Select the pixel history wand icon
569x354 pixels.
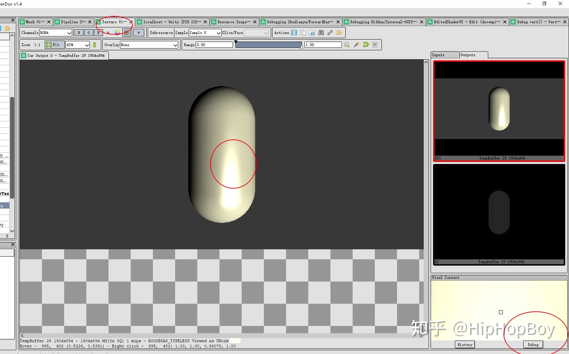[x=356, y=44]
